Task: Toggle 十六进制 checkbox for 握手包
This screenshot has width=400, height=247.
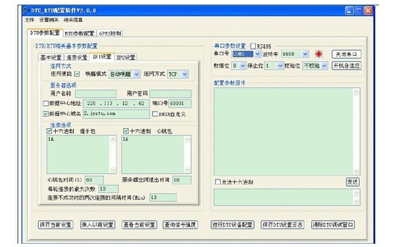Action: [x=49, y=131]
